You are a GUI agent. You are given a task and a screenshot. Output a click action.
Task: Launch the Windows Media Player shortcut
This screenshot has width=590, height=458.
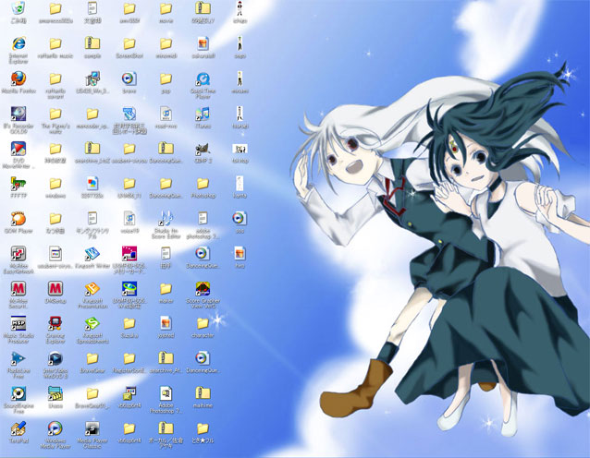(x=55, y=428)
